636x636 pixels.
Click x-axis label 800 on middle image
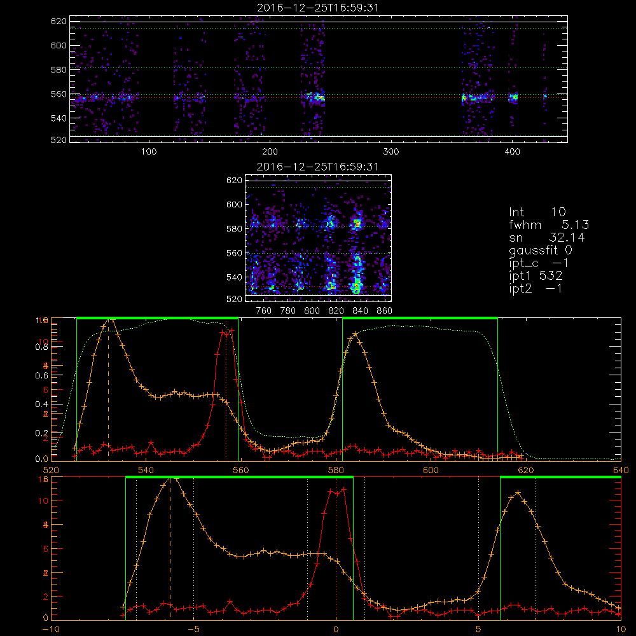tap(312, 311)
